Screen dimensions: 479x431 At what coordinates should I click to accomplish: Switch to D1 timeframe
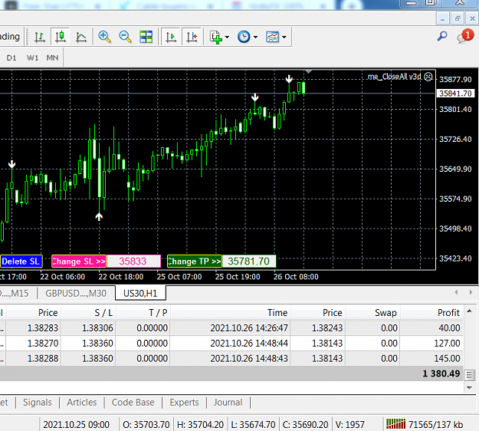11,58
